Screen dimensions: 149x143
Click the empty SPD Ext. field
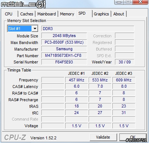pyautogui.click(x=124, y=55)
